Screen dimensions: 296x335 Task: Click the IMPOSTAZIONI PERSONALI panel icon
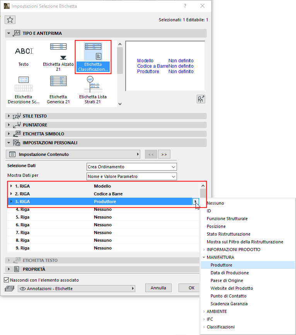point(17,142)
